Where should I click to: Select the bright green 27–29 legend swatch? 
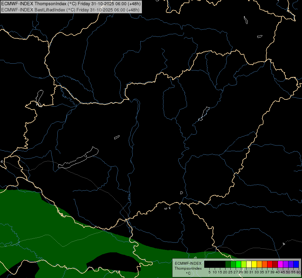pyautogui.click(x=238, y=264)
